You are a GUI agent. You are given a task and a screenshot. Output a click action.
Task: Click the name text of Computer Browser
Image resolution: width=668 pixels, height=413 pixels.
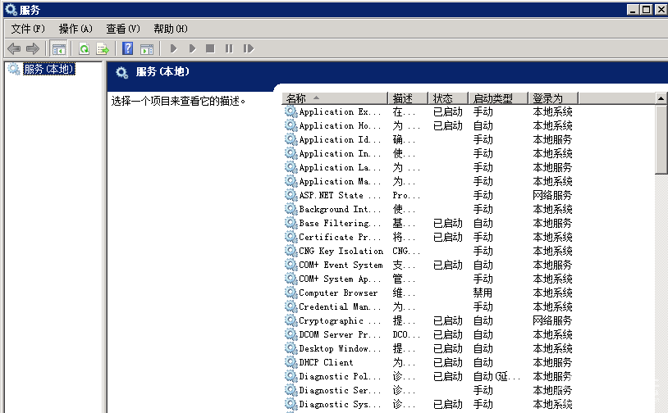[338, 293]
